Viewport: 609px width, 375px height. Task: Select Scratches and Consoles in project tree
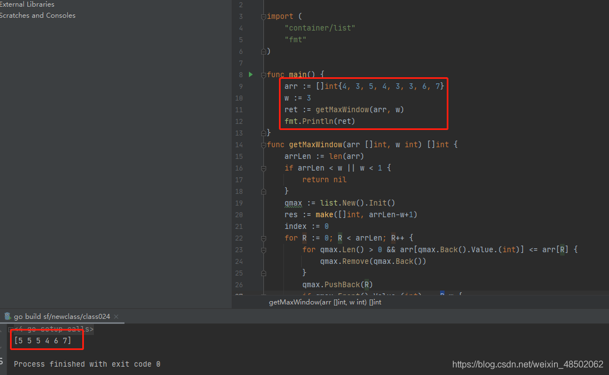click(x=38, y=16)
